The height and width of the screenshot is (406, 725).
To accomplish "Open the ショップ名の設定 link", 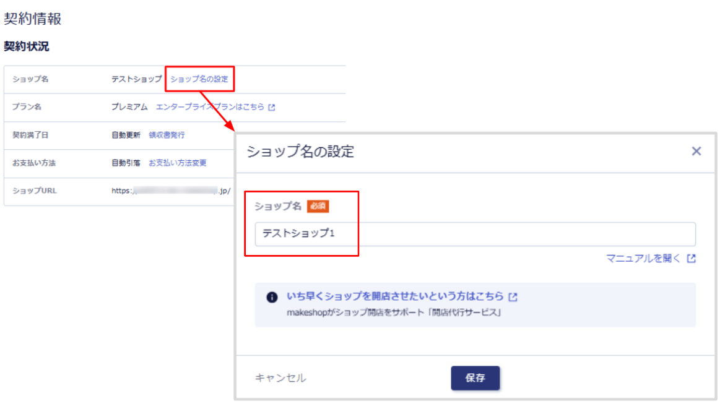I will tap(200, 79).
